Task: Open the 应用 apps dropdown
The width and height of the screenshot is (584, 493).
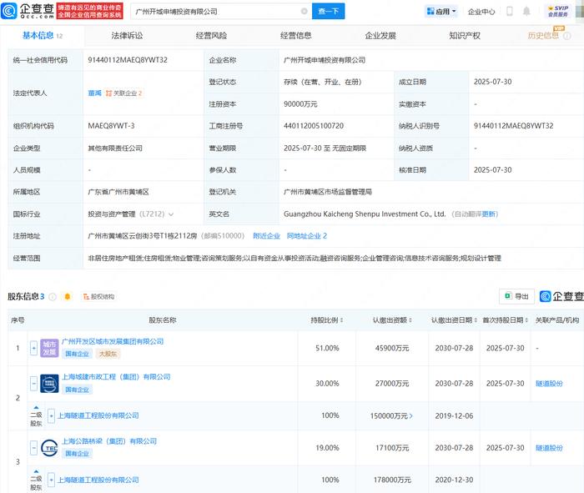Action: coord(441,12)
